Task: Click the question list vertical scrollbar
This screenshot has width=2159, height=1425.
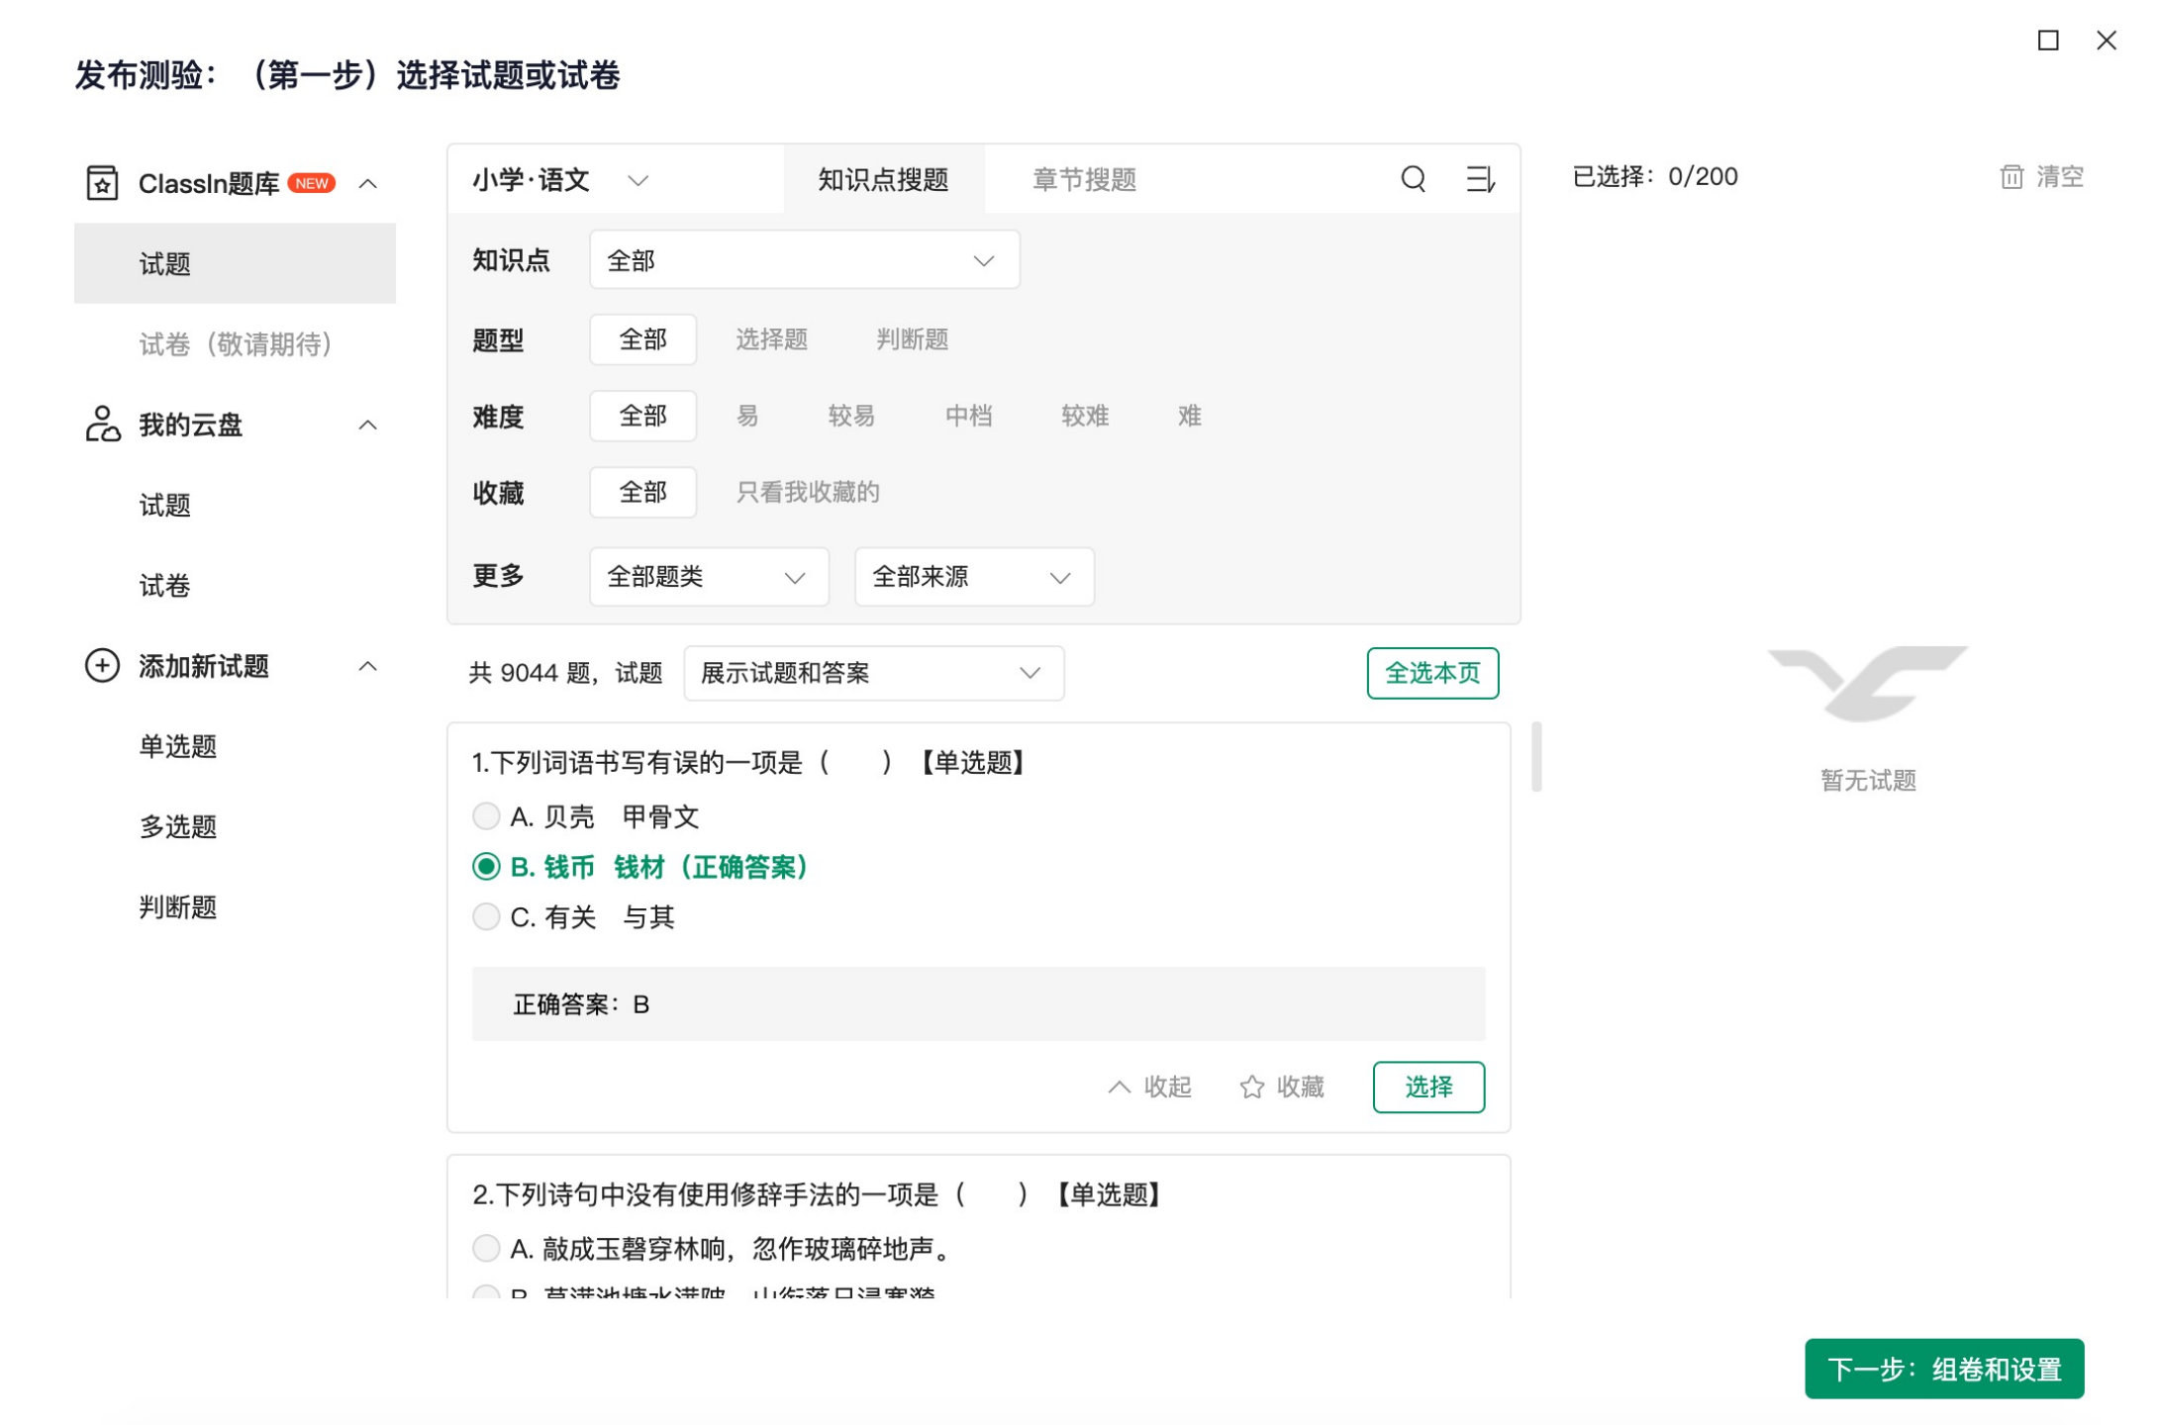Action: pyautogui.click(x=1536, y=756)
